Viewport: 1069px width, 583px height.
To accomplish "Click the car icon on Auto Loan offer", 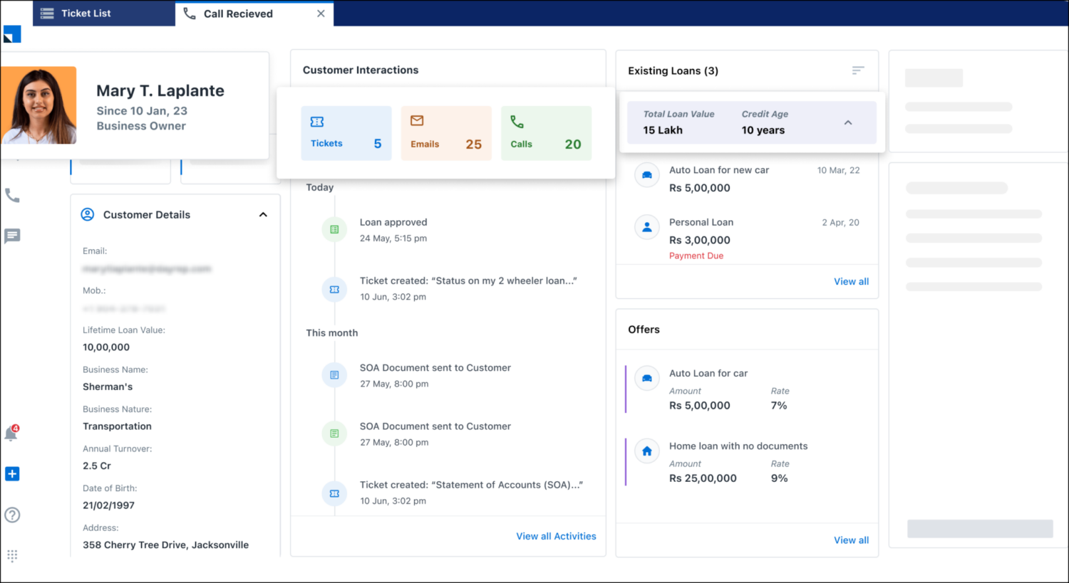I will click(x=646, y=378).
